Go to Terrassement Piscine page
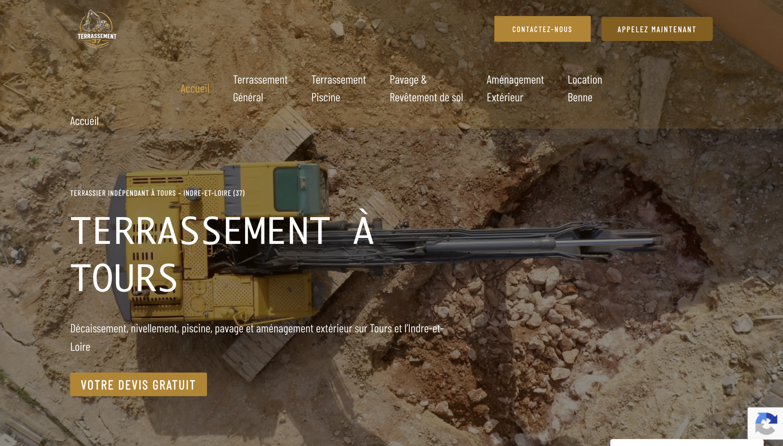 pos(338,88)
